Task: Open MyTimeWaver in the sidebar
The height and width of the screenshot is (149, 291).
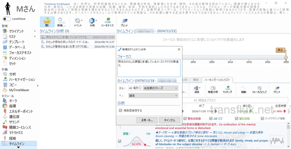Action: (19, 90)
